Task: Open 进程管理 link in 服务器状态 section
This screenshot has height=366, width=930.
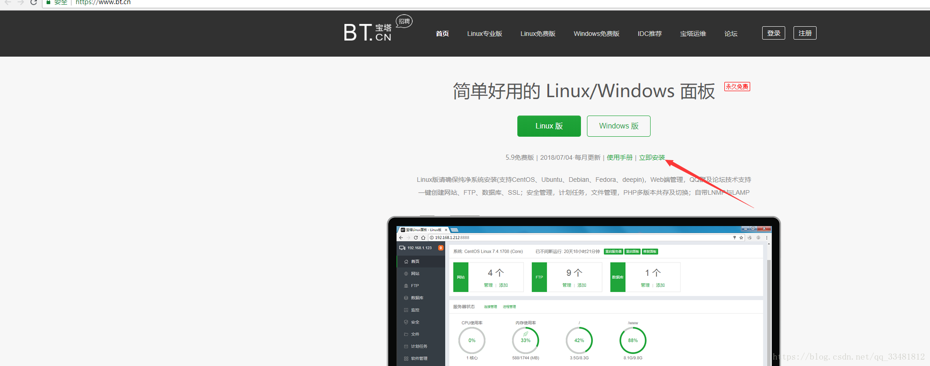Action: (509, 307)
